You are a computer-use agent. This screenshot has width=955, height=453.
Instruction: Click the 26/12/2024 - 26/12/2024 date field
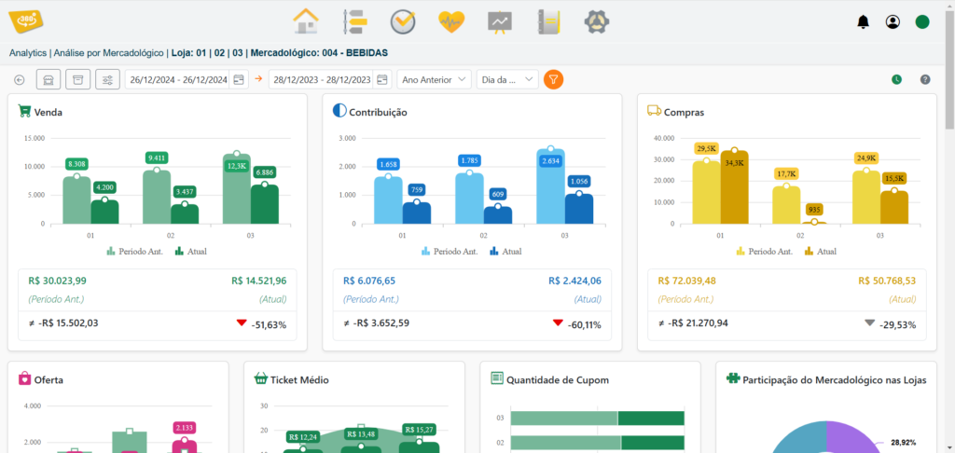pos(178,80)
